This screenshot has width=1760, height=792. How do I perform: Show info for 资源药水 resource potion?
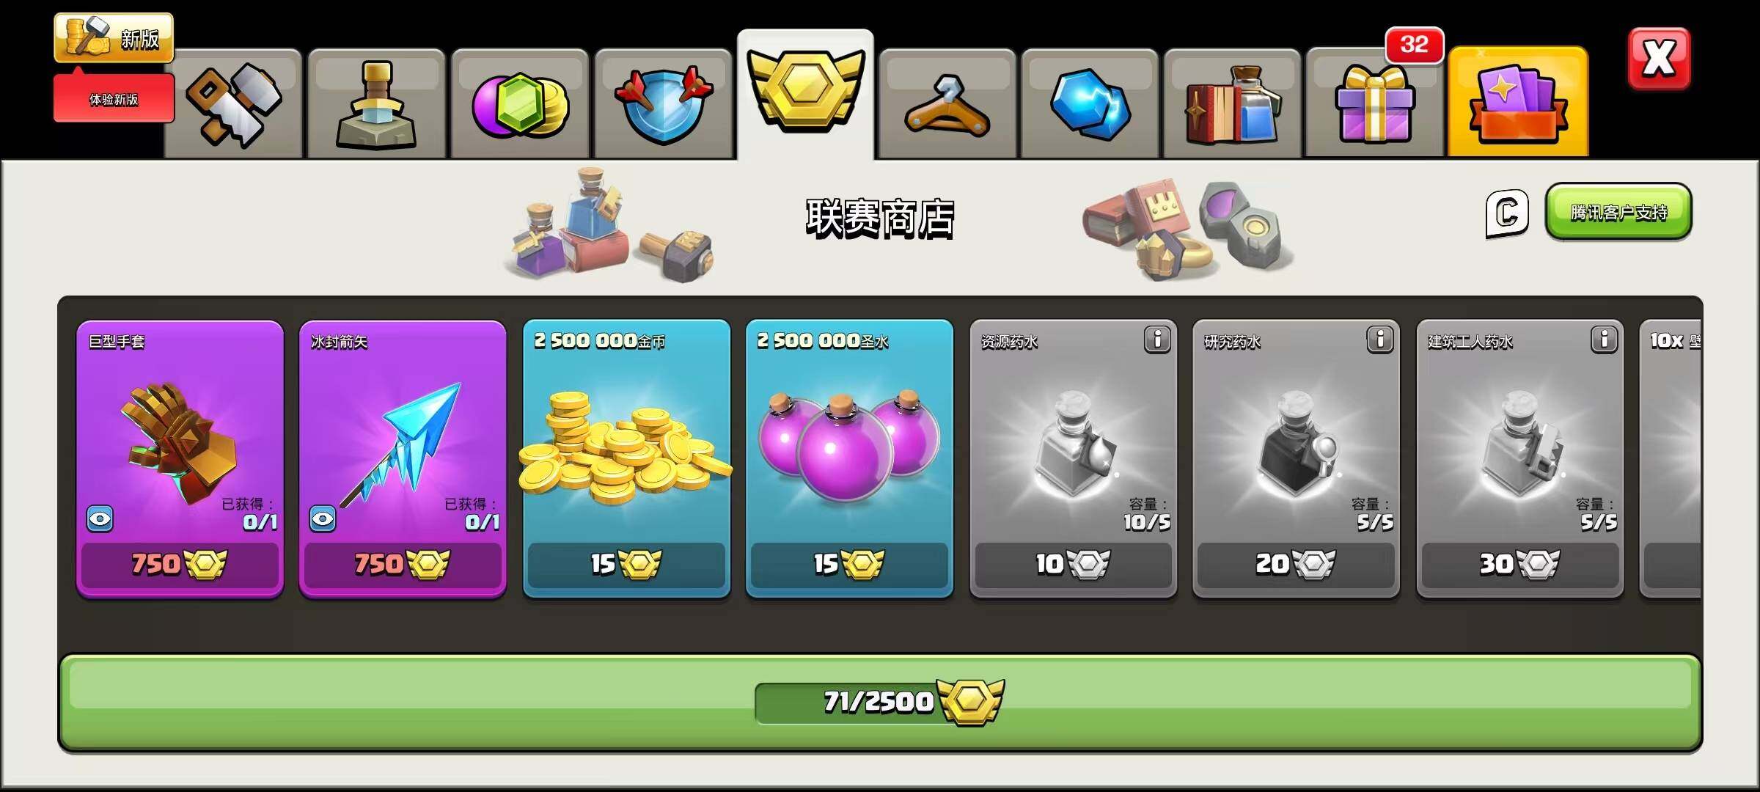pos(1157,340)
